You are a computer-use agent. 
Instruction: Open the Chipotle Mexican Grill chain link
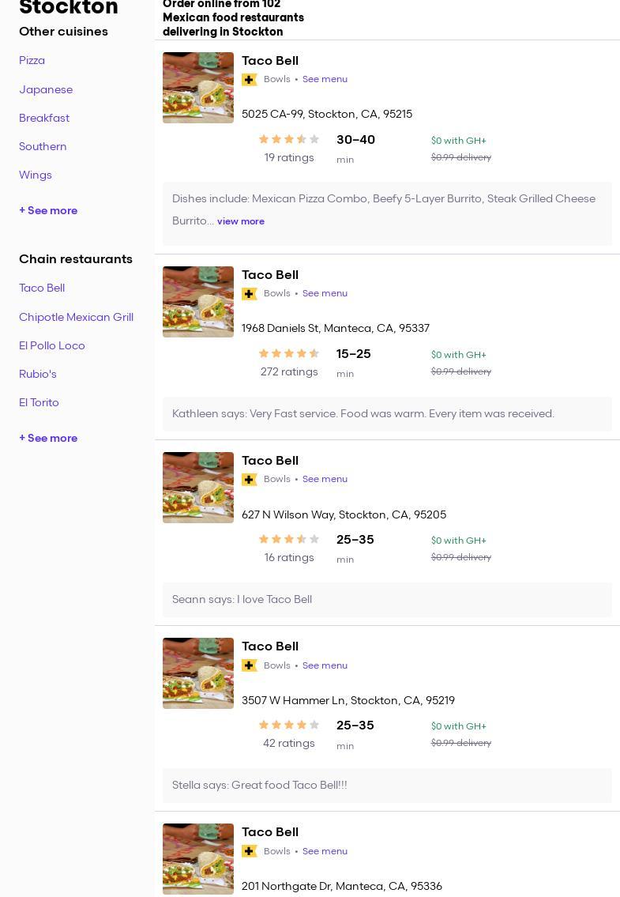click(76, 318)
